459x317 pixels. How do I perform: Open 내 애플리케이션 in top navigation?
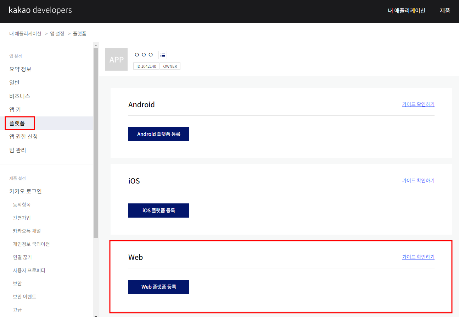pyautogui.click(x=407, y=11)
